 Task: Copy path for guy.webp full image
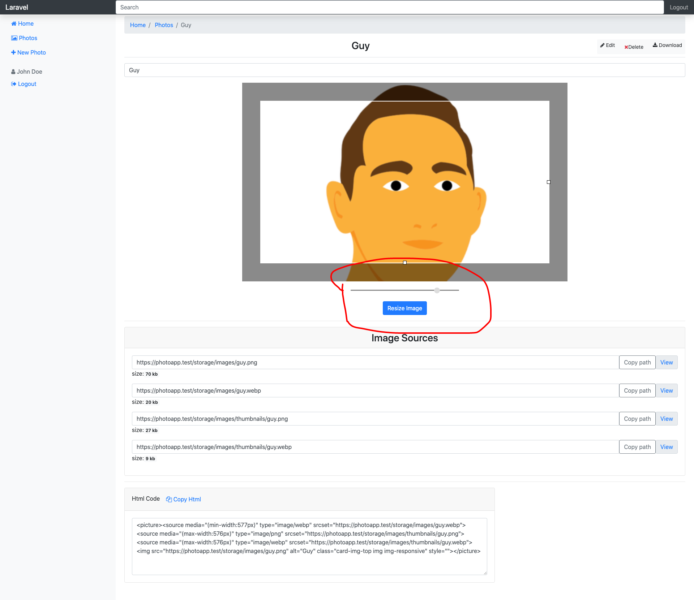(637, 390)
